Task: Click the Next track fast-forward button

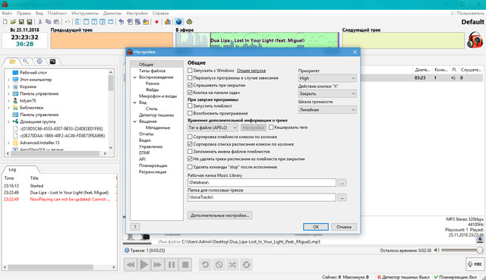Action: pos(158,265)
